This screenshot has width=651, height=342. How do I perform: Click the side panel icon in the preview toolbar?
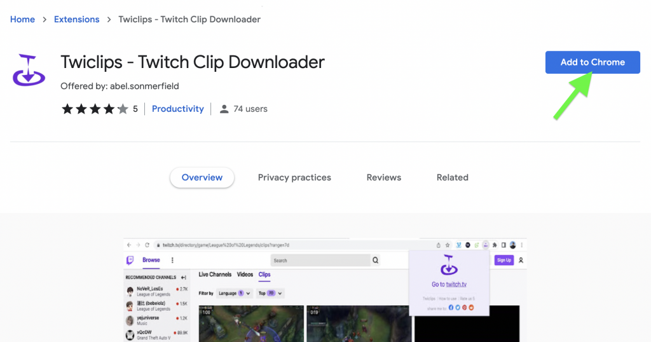[504, 245]
